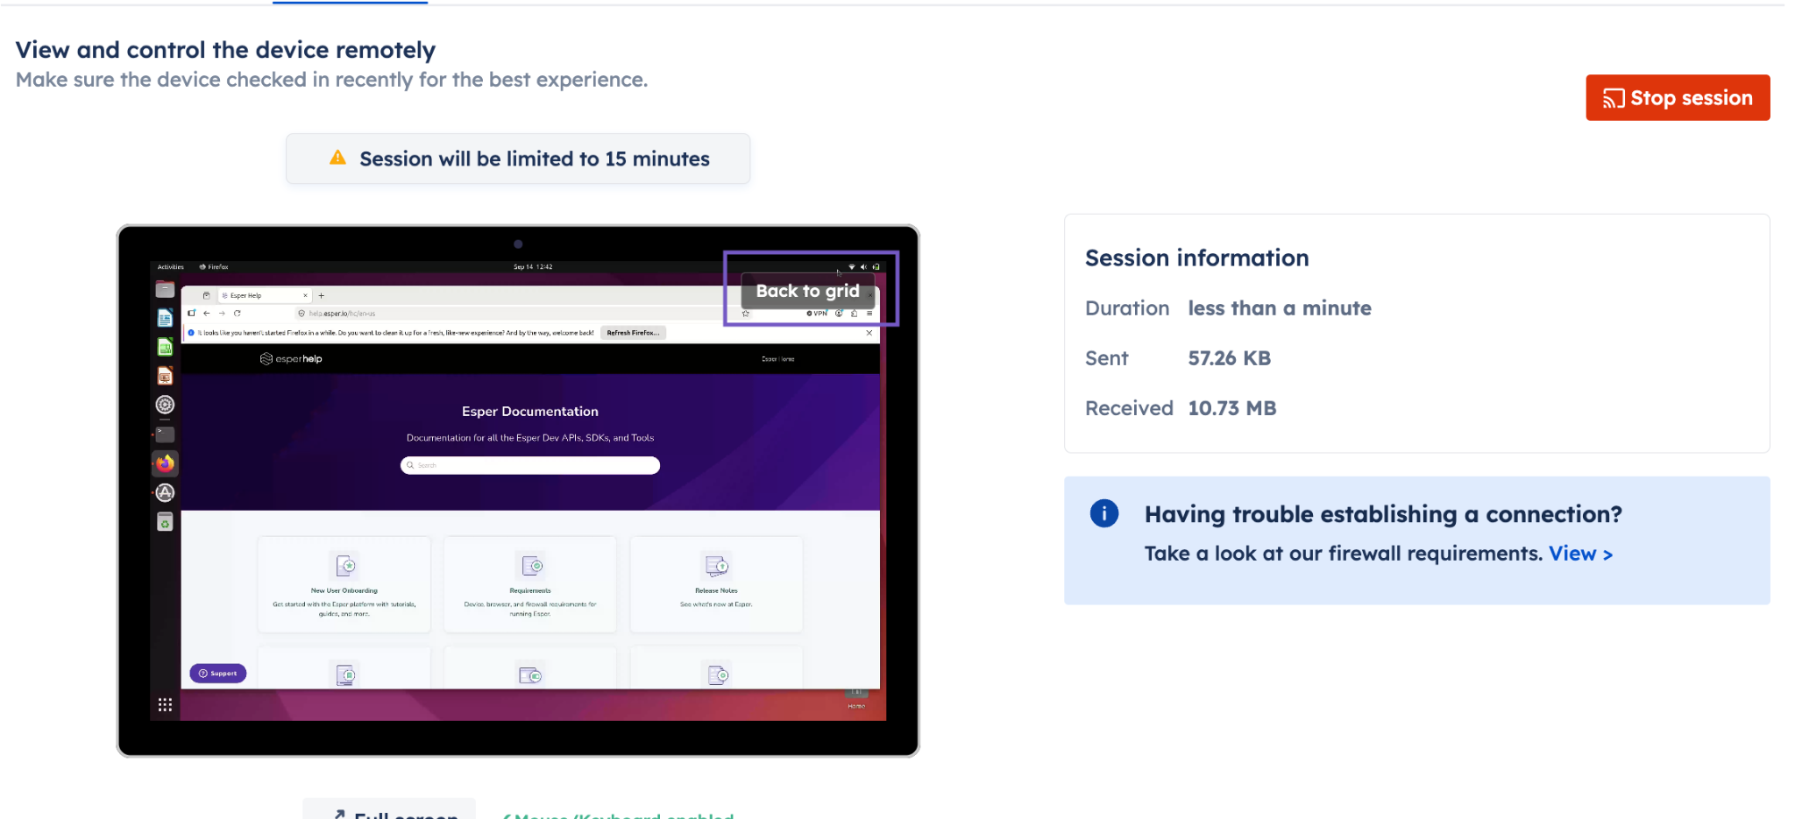Click Firefox's forward arrow
The height and width of the screenshot is (819, 1795).
[x=222, y=314]
